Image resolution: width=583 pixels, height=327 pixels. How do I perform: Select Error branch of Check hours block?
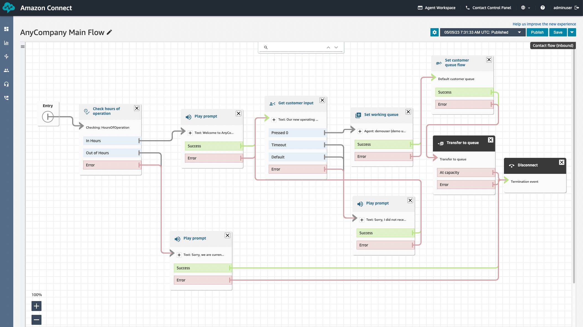coord(112,165)
